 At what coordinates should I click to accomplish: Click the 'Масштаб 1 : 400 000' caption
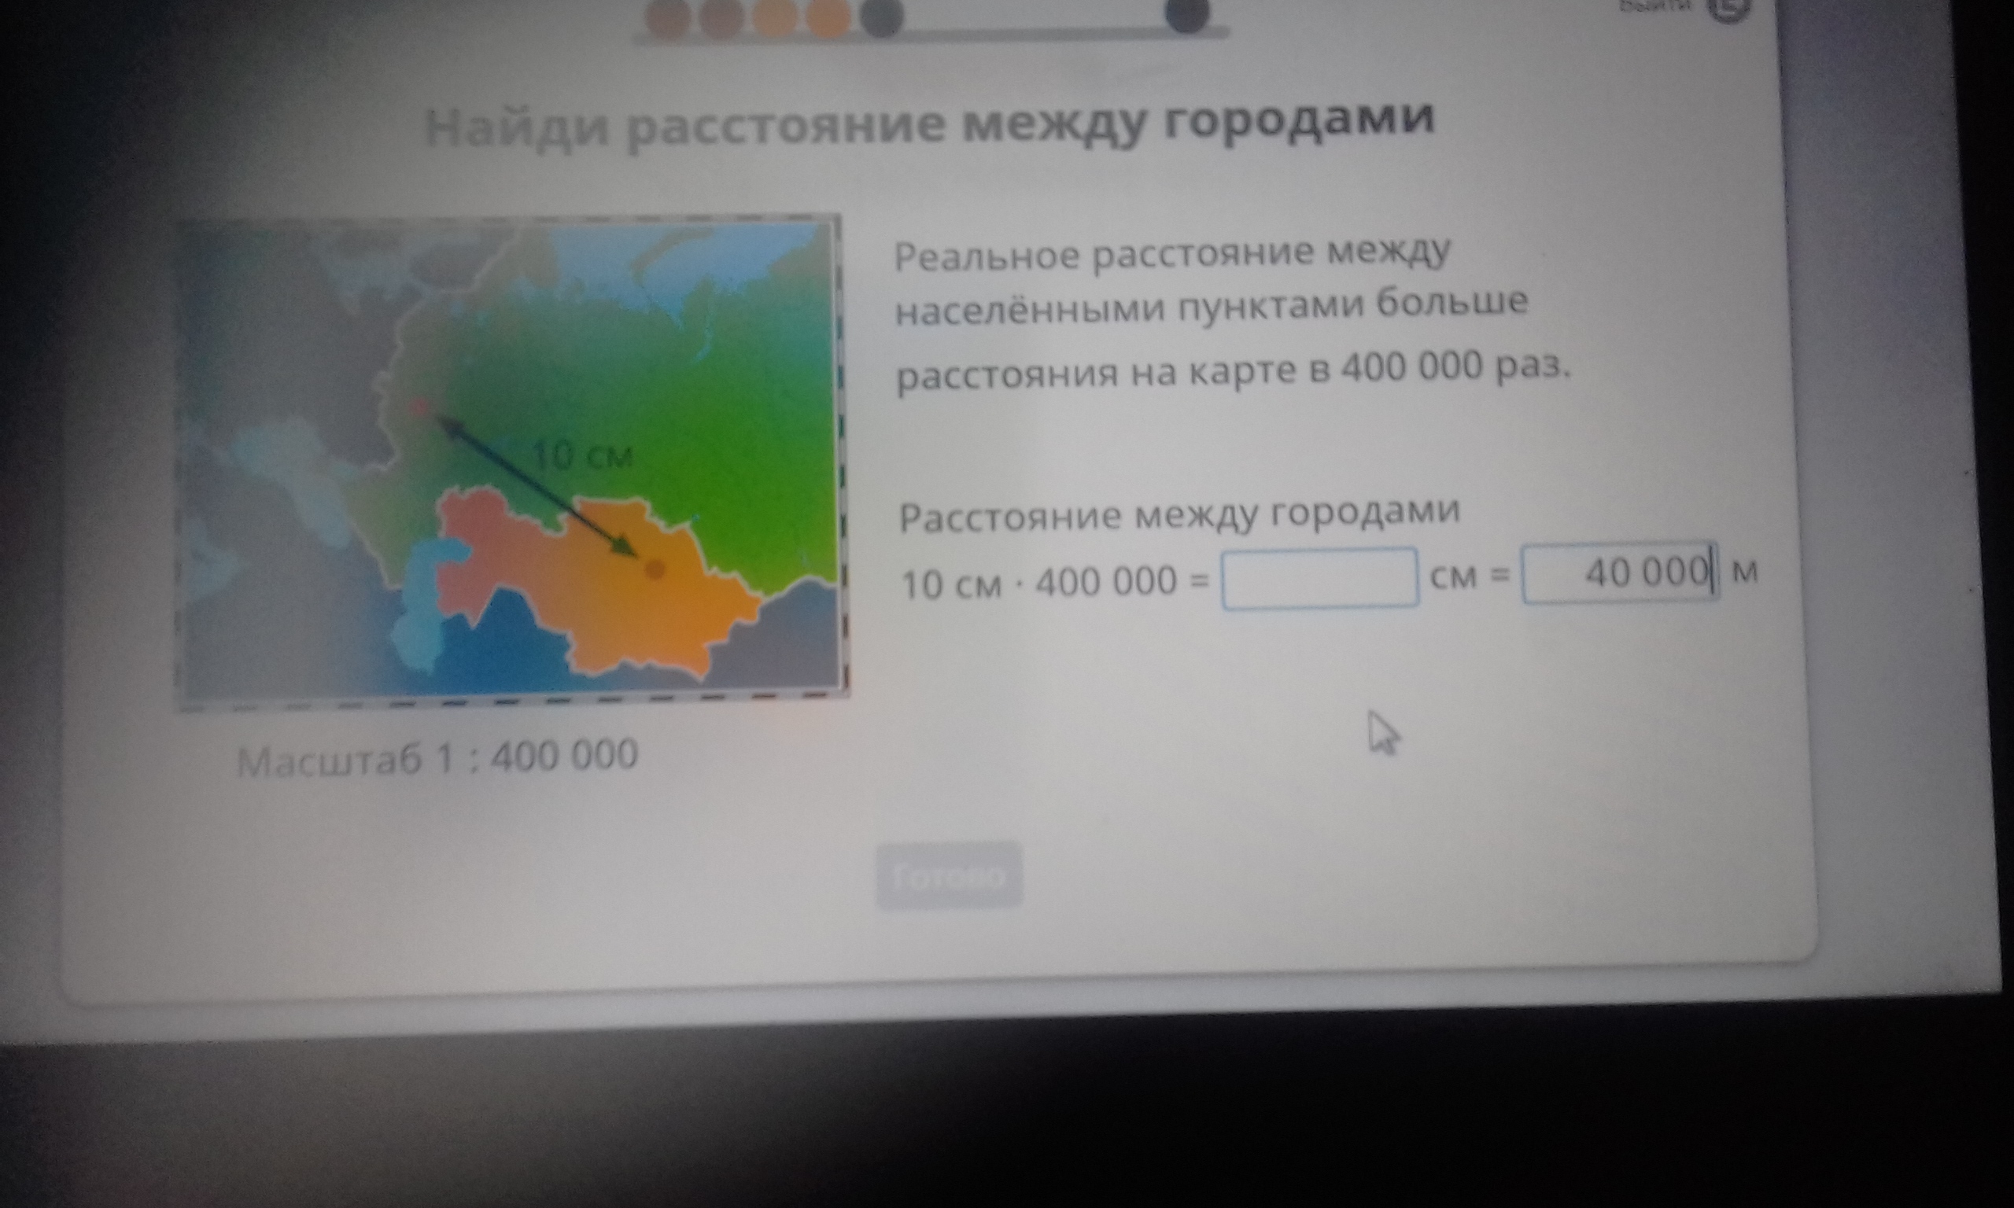coord(437,757)
